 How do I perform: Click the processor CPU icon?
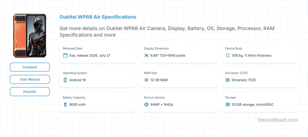pyautogui.click(x=228, y=80)
